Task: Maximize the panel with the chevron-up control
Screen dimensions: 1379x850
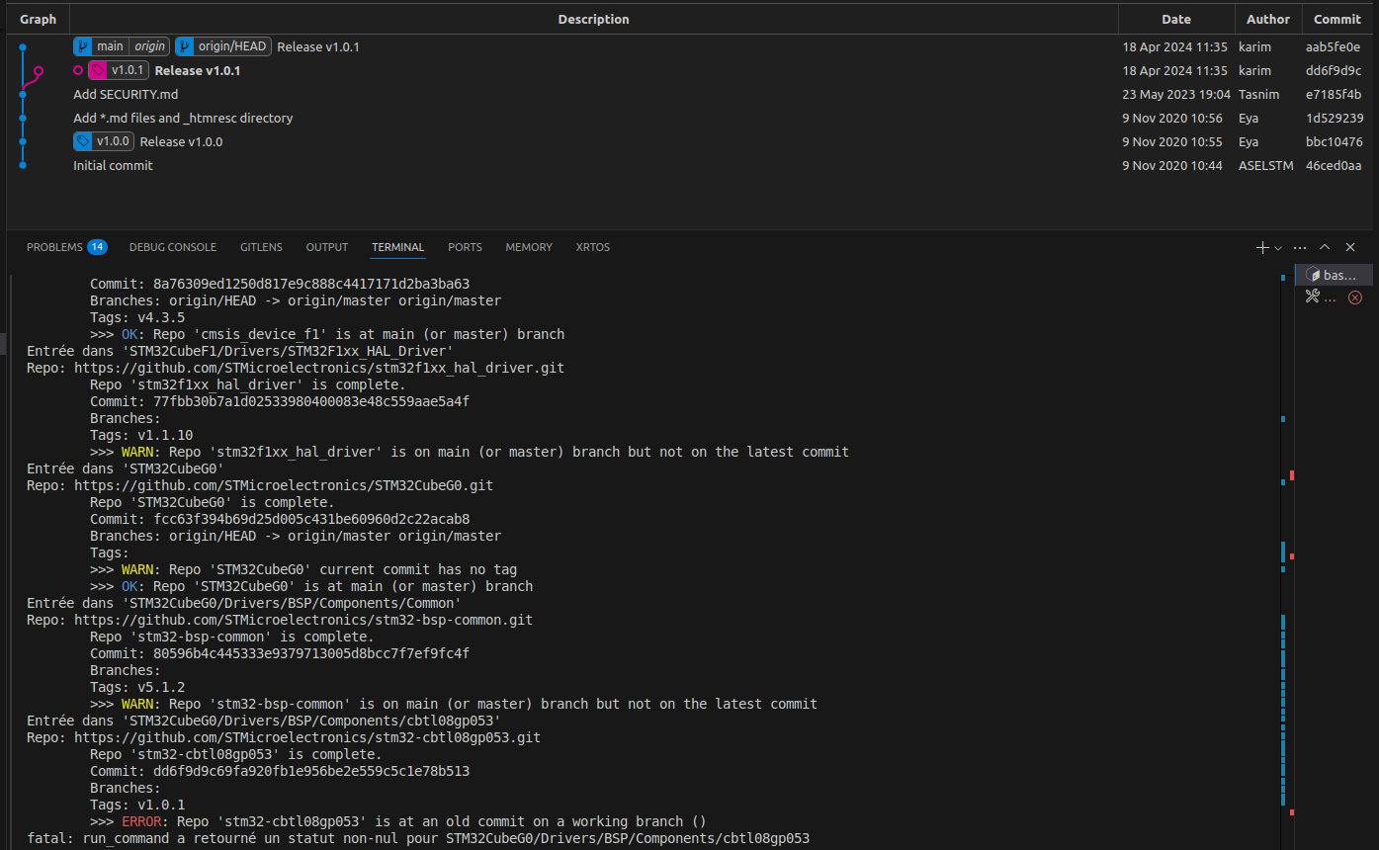Action: (1325, 247)
